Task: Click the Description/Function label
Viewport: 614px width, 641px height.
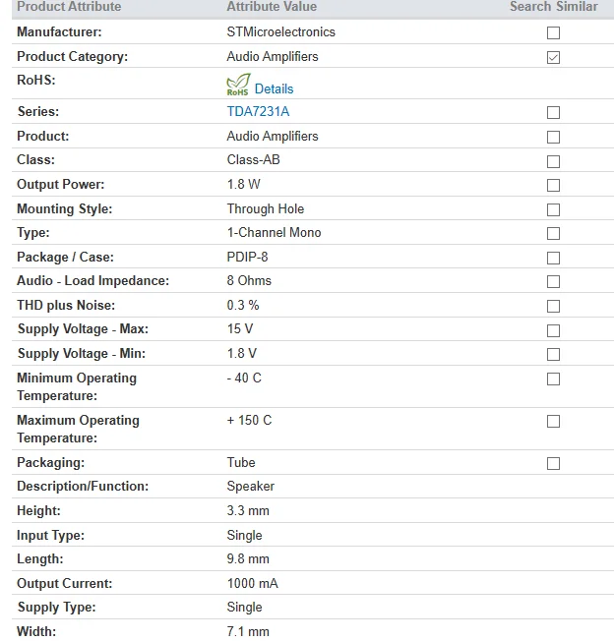Action: coord(83,487)
